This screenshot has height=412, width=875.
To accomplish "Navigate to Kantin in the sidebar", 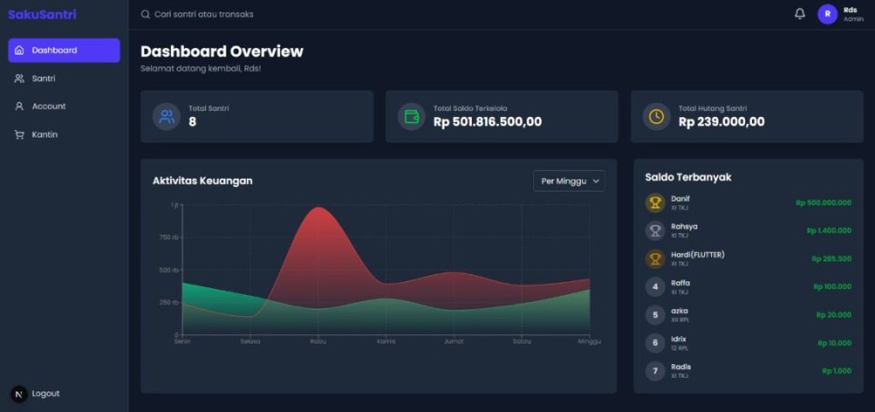I will (x=44, y=135).
